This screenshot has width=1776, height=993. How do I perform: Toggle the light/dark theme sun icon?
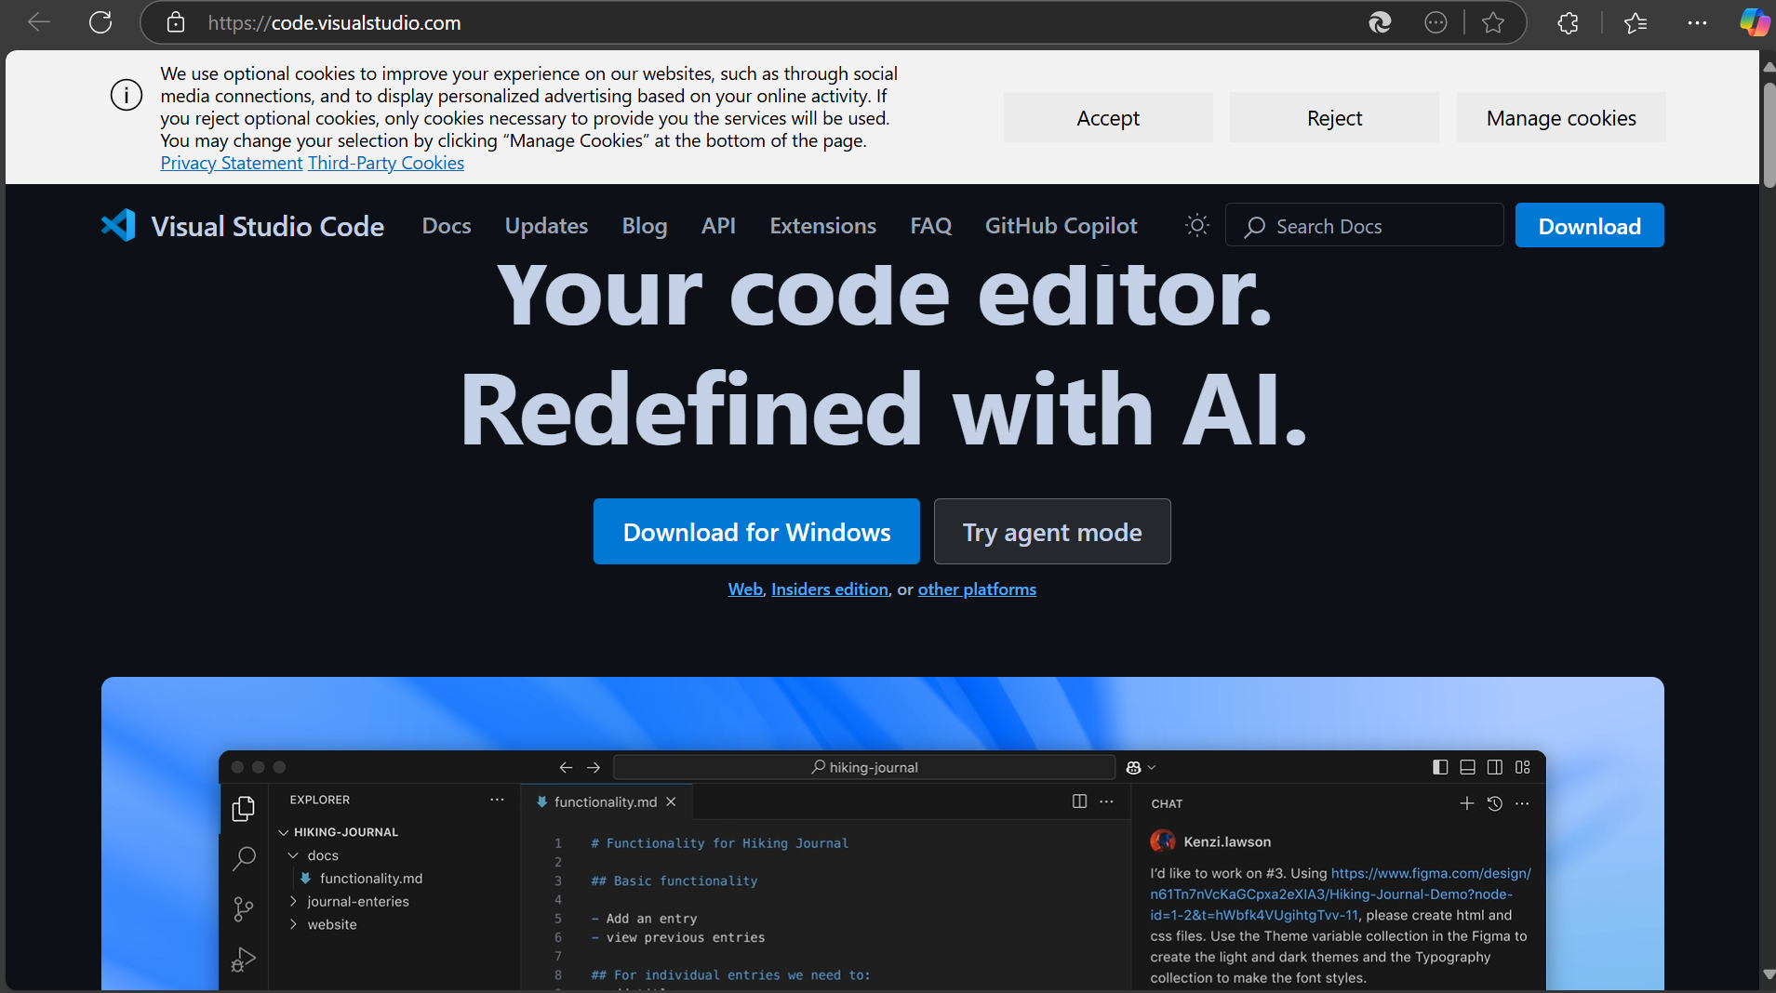(x=1197, y=225)
